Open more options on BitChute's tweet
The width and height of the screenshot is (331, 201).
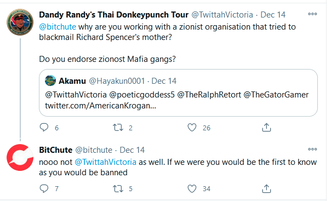312,149
